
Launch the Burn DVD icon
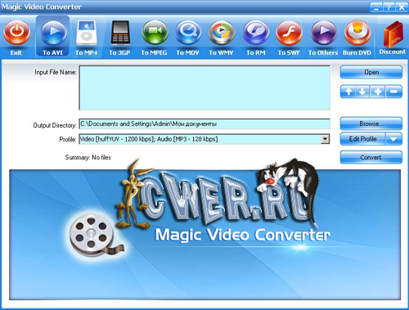357,33
